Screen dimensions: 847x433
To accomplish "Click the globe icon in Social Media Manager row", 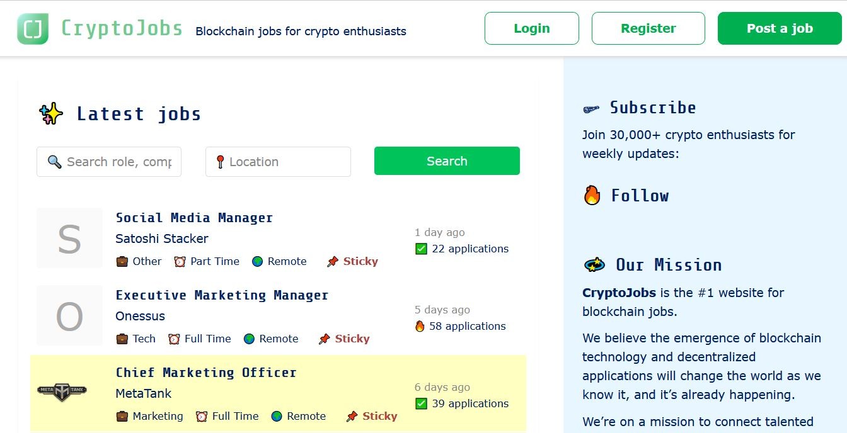I will [257, 261].
